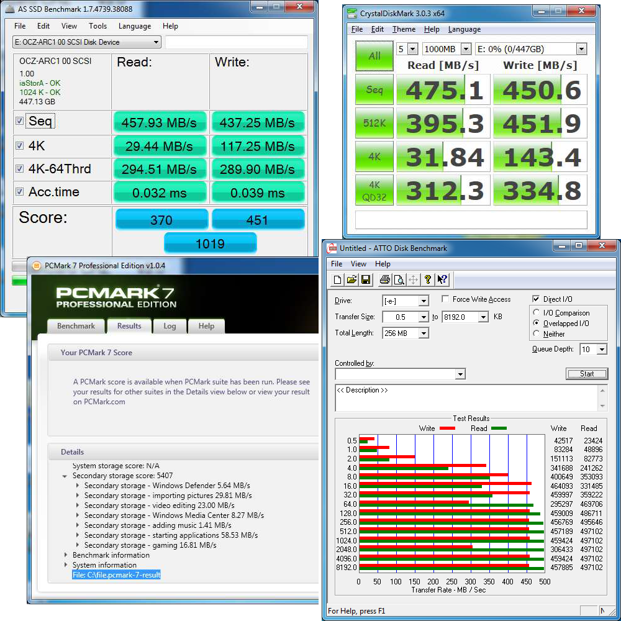Open the Tools menu in AS SSD
The height and width of the screenshot is (621, 621).
98,26
